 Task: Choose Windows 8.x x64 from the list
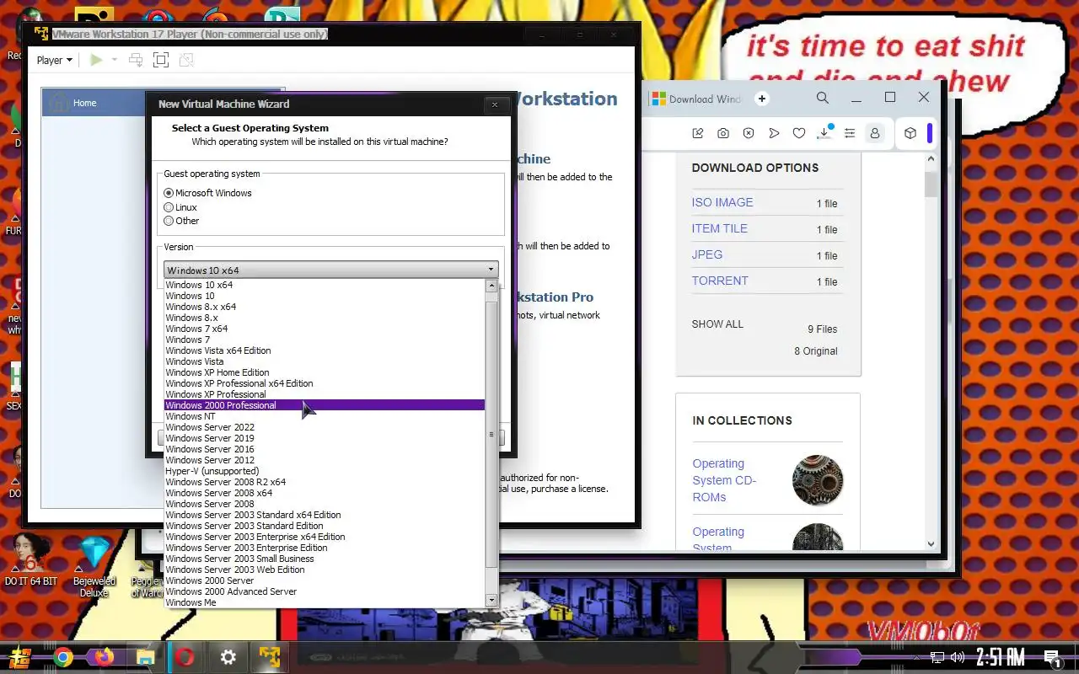[325, 307]
